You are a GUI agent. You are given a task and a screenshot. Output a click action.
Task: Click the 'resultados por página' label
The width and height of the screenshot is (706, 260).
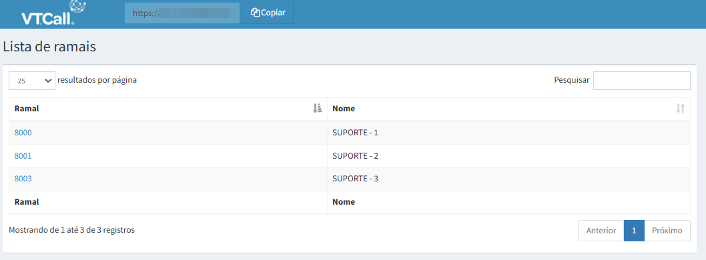tap(97, 80)
